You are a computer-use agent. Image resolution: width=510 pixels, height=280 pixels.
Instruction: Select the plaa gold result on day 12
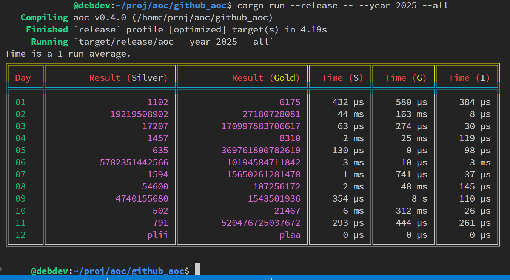coord(290,235)
